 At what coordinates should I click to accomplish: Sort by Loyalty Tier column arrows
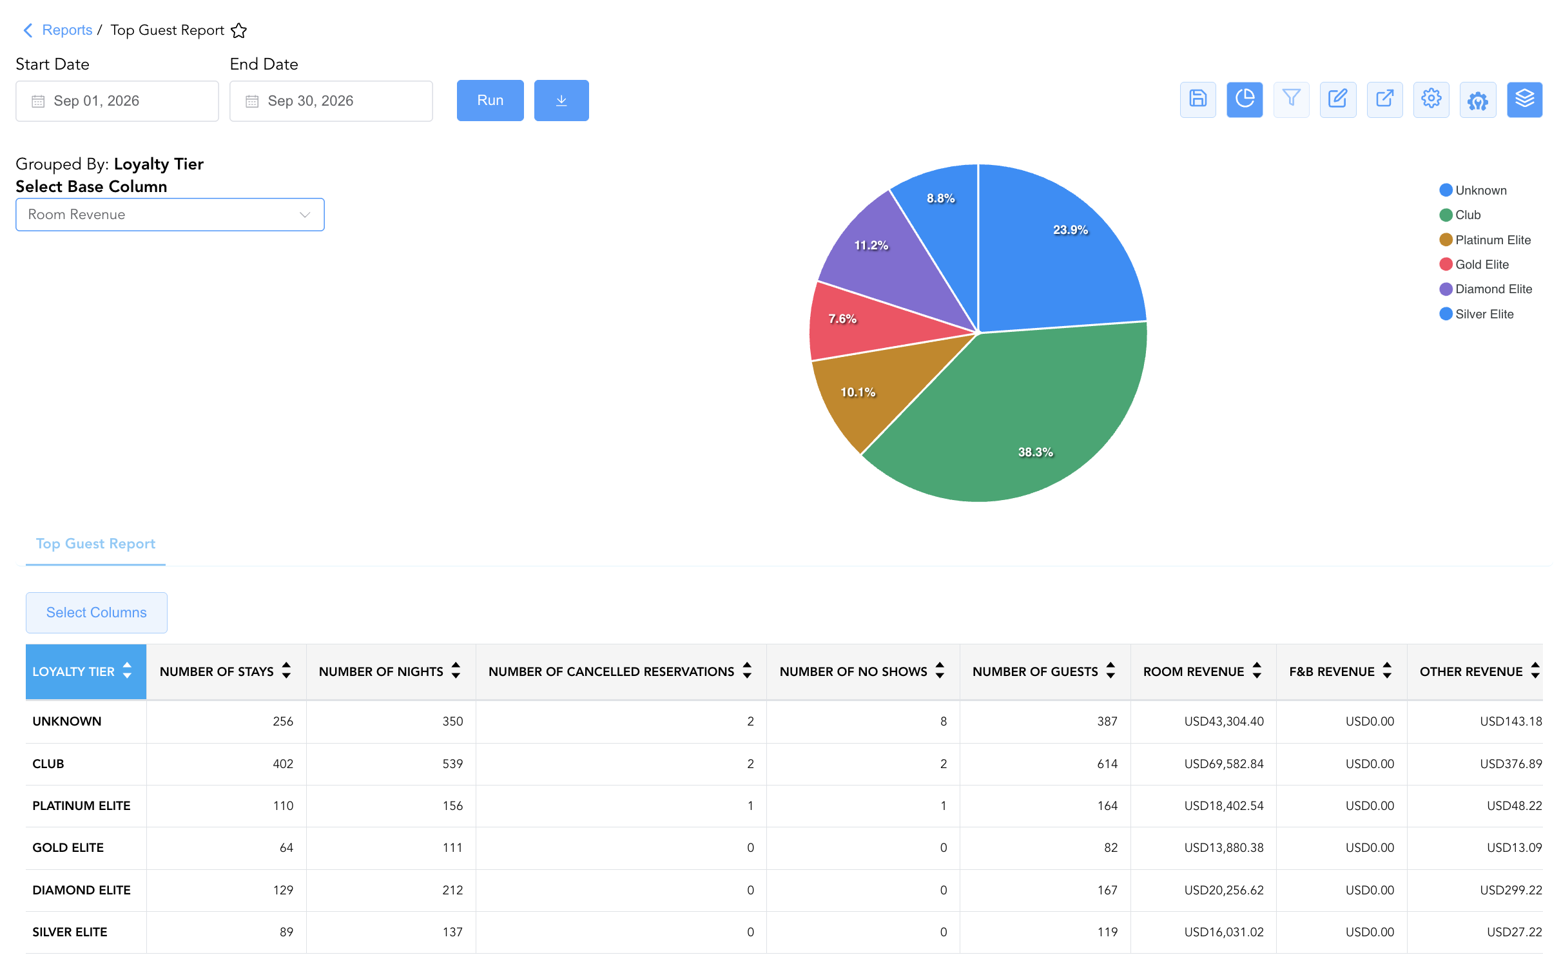[127, 670]
